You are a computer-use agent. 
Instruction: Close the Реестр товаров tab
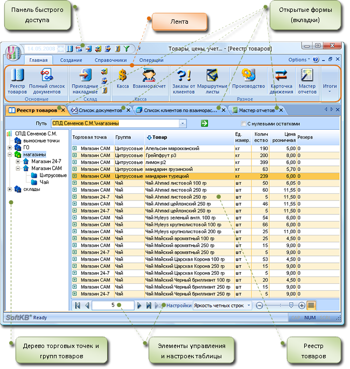click(63, 110)
